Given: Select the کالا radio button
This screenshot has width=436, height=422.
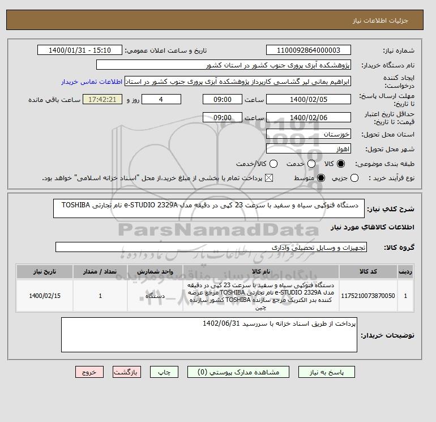Looking at the screenshot, I should (341, 164).
